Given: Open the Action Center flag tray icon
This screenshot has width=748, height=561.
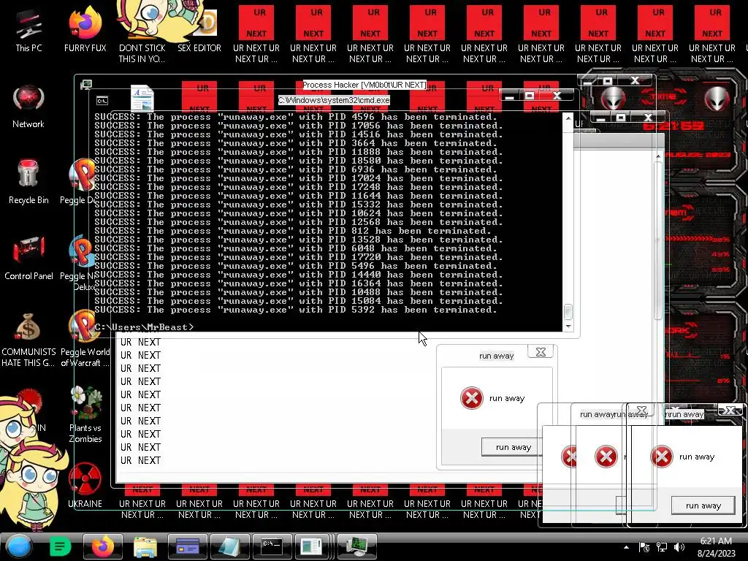Looking at the screenshot, I should coord(644,547).
